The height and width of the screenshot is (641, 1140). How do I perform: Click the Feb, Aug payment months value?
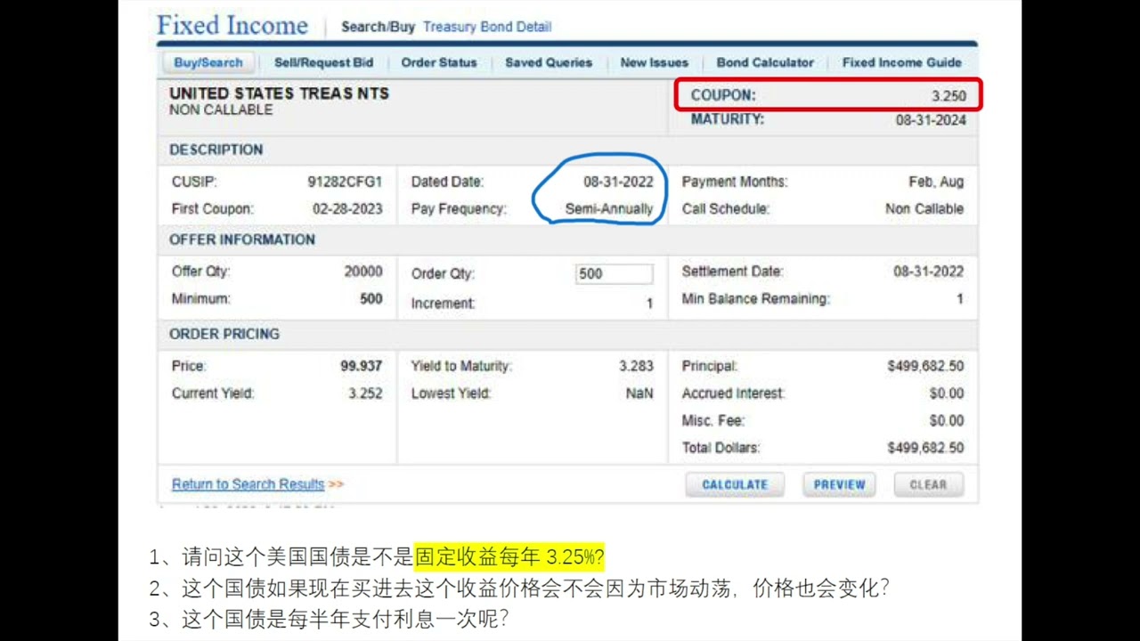(936, 182)
